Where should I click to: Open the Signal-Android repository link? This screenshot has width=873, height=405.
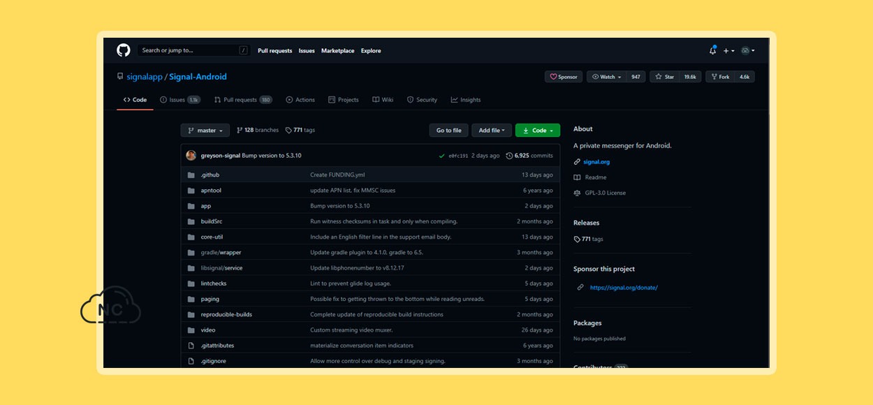click(x=198, y=77)
